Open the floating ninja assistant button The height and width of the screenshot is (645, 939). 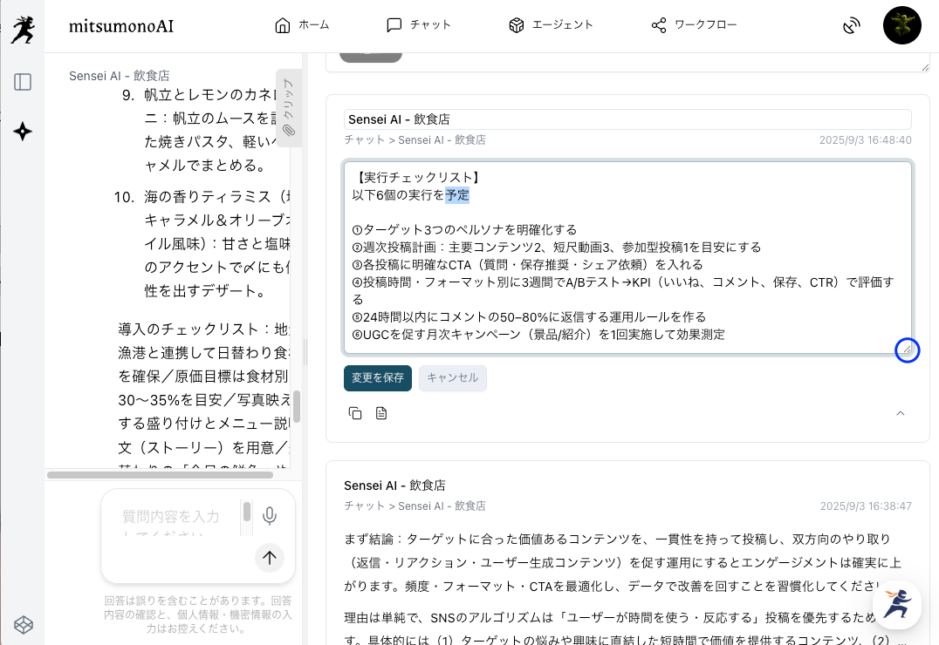point(896,605)
